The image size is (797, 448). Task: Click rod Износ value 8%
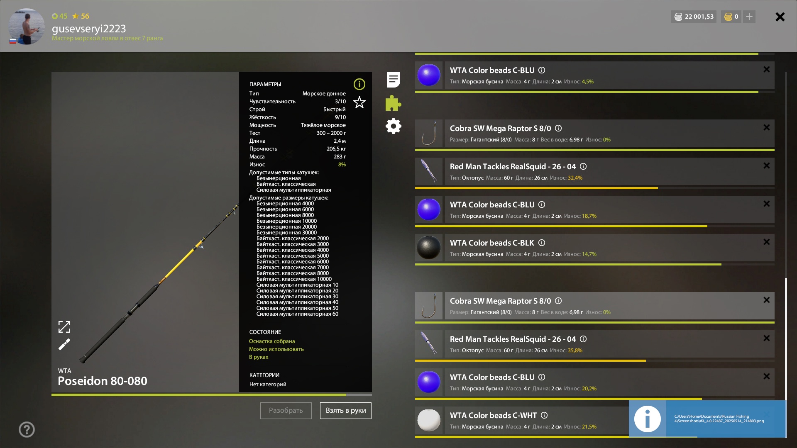(342, 164)
